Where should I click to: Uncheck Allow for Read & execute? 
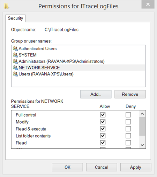click(103, 129)
